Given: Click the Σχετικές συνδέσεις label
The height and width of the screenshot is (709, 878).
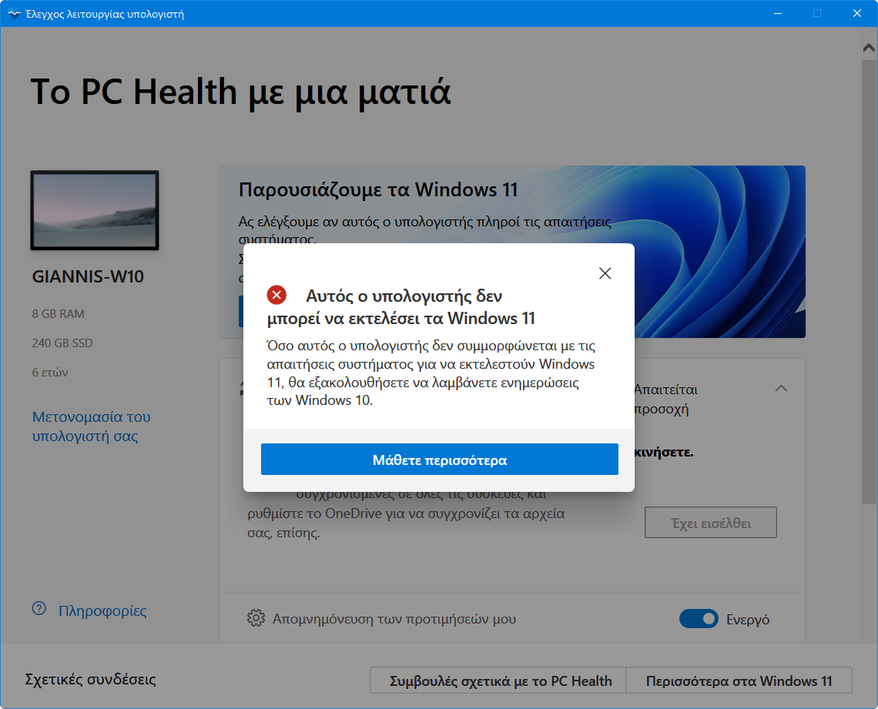Looking at the screenshot, I should (x=91, y=679).
